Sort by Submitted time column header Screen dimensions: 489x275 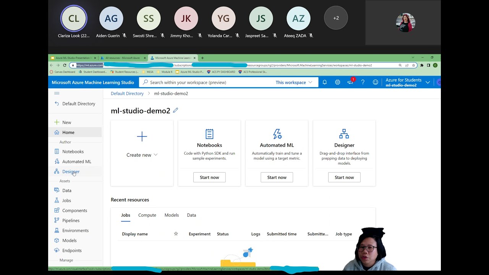(x=282, y=234)
